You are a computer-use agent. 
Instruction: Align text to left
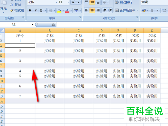pos(87,10)
